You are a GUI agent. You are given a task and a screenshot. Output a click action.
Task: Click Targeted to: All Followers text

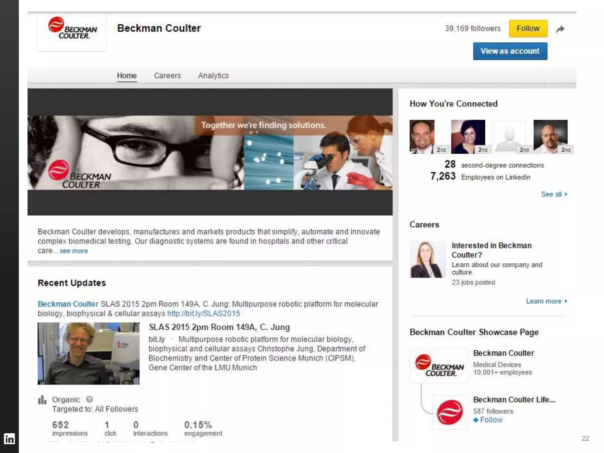click(95, 409)
